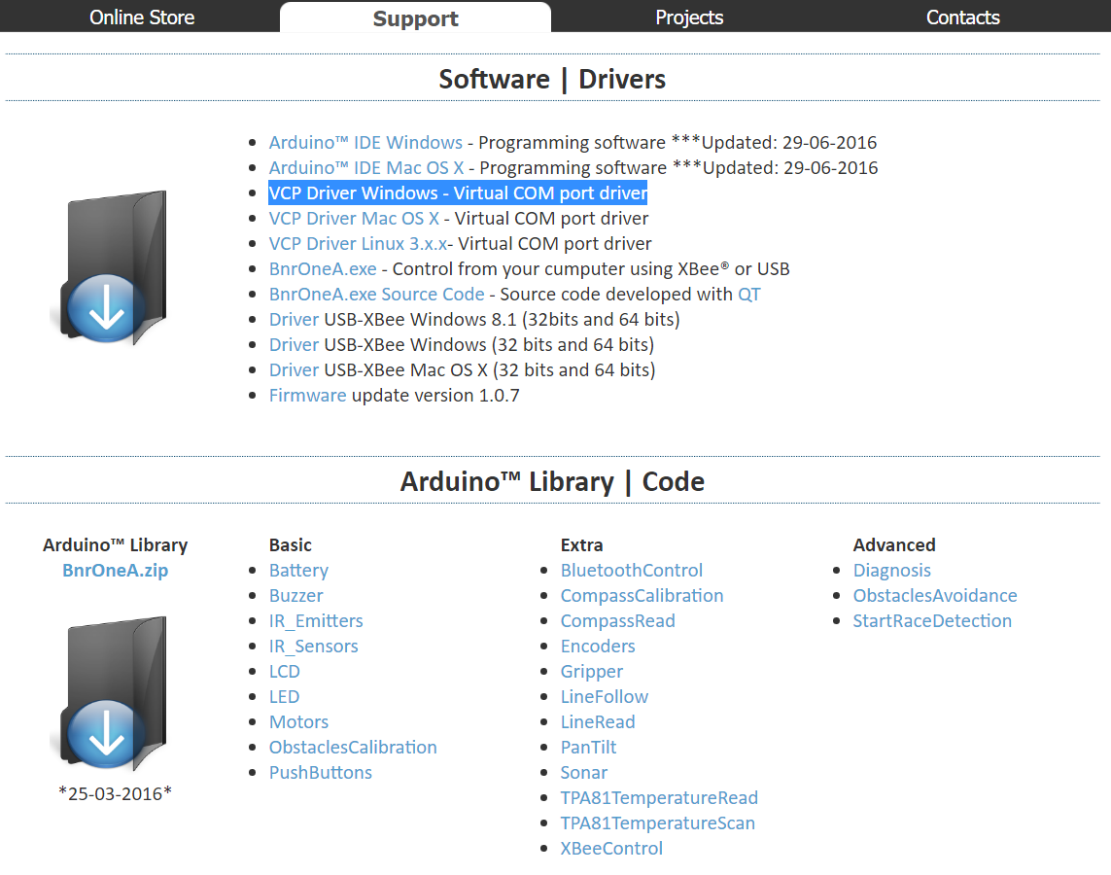
Task: Open the IR_Sensors example
Action: pos(313,647)
